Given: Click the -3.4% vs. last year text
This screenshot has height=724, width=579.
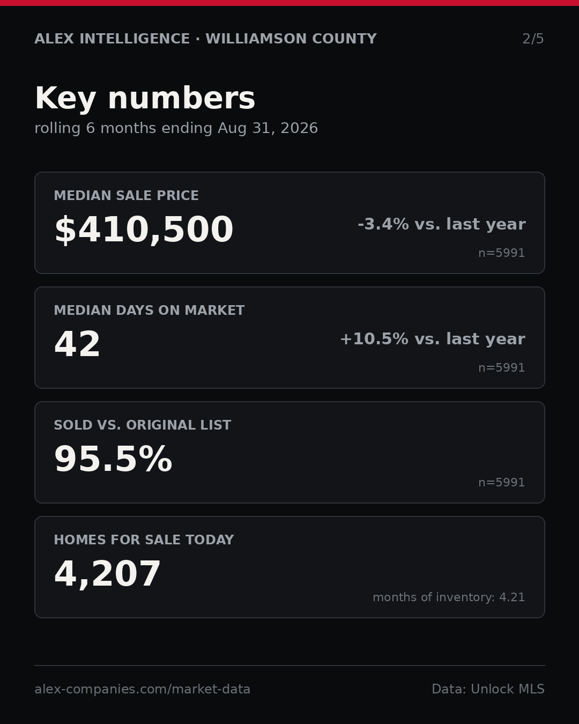Looking at the screenshot, I should pos(442,224).
